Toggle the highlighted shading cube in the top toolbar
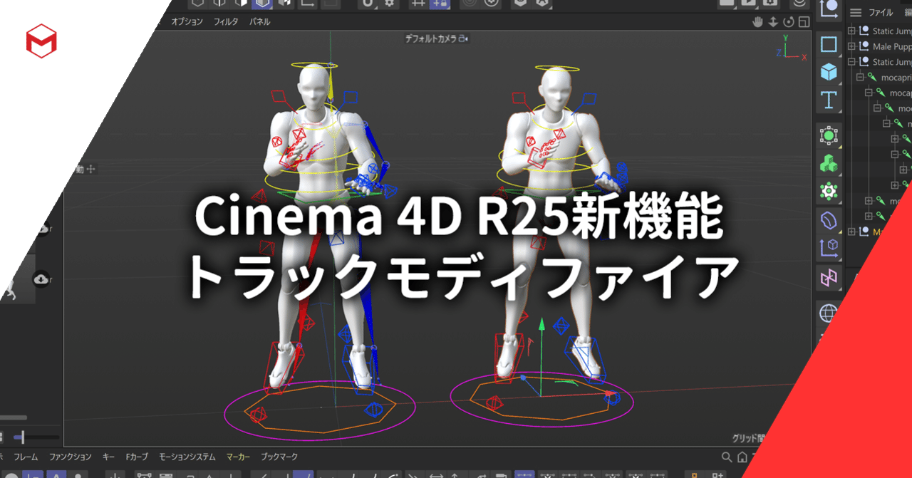The height and width of the screenshot is (478, 912). coord(262,5)
